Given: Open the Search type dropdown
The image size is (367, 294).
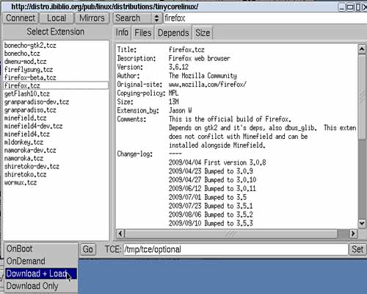Looking at the screenshot, I should 137,18.
